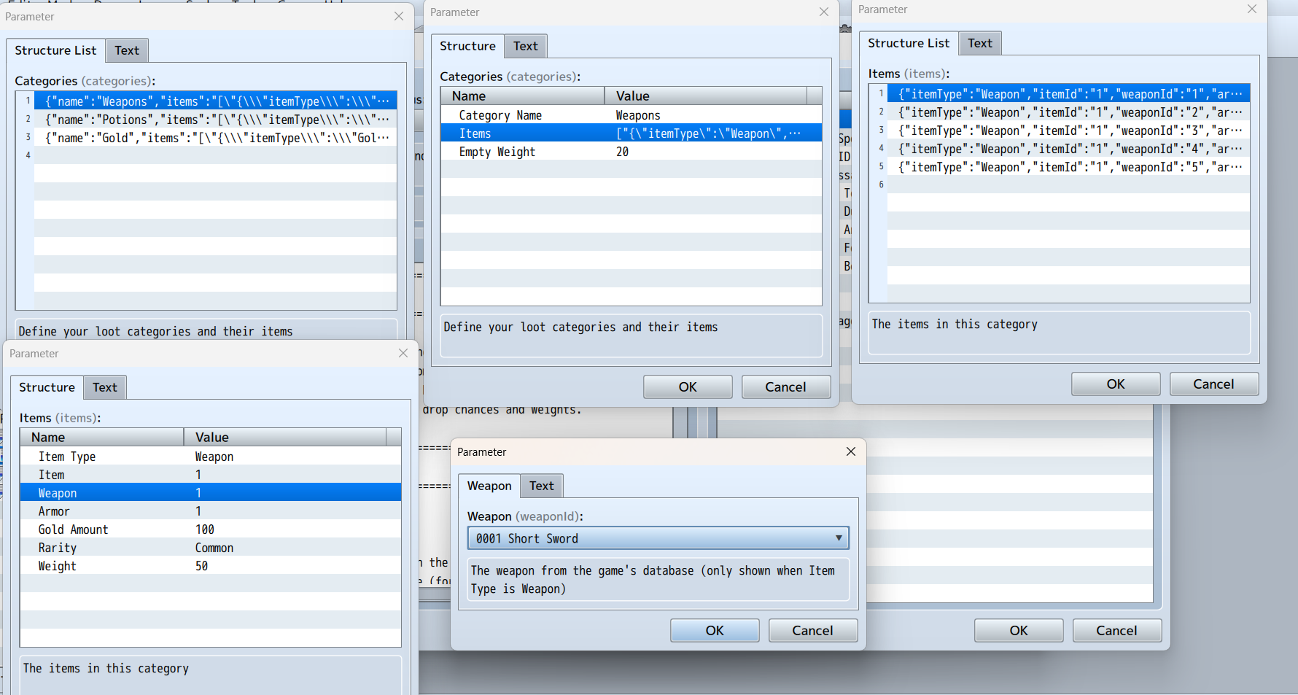Select the Armor row
The image size is (1298, 695).
tap(211, 511)
